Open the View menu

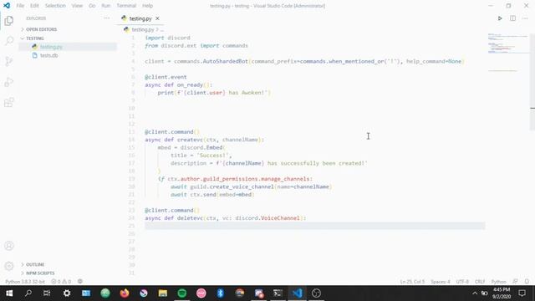(77, 6)
